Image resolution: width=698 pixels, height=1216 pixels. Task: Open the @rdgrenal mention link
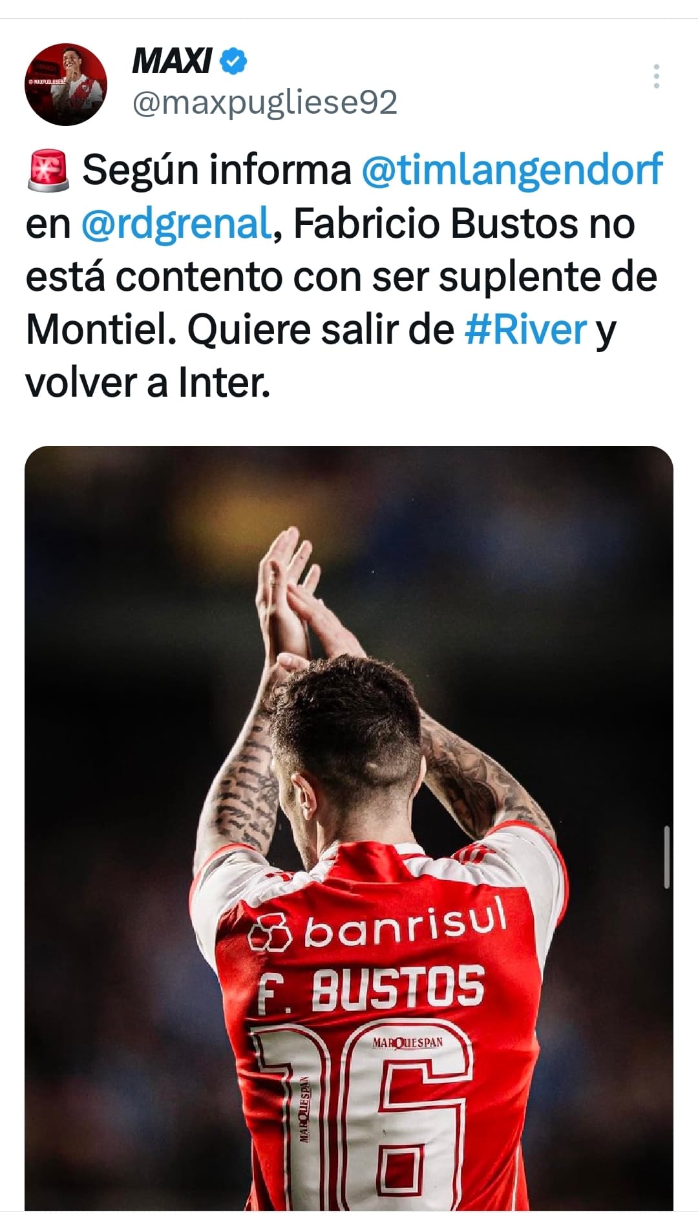click(x=176, y=224)
